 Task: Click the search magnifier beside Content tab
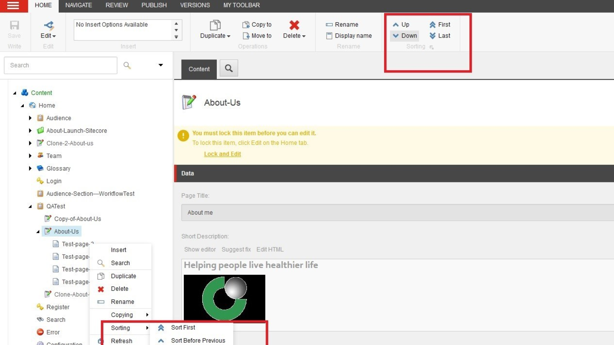[229, 68]
